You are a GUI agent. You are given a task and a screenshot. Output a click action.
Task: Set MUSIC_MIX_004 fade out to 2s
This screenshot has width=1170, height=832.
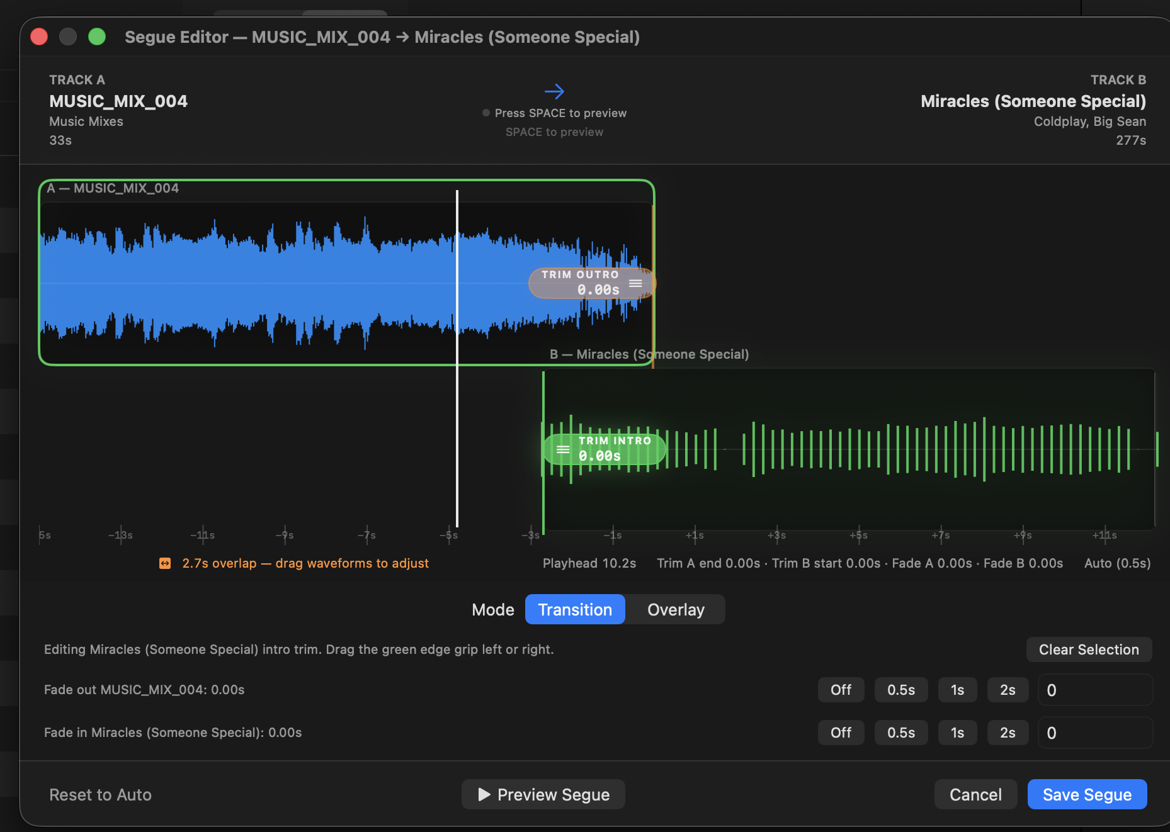1008,690
